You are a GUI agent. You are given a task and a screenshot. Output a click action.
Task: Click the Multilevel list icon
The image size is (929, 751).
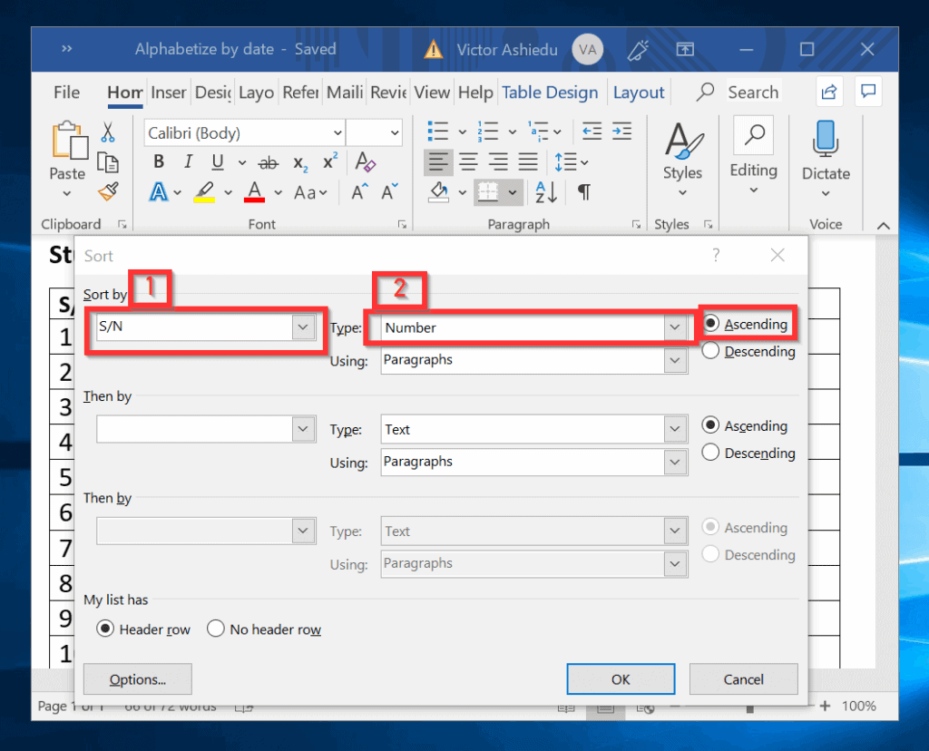pos(539,131)
